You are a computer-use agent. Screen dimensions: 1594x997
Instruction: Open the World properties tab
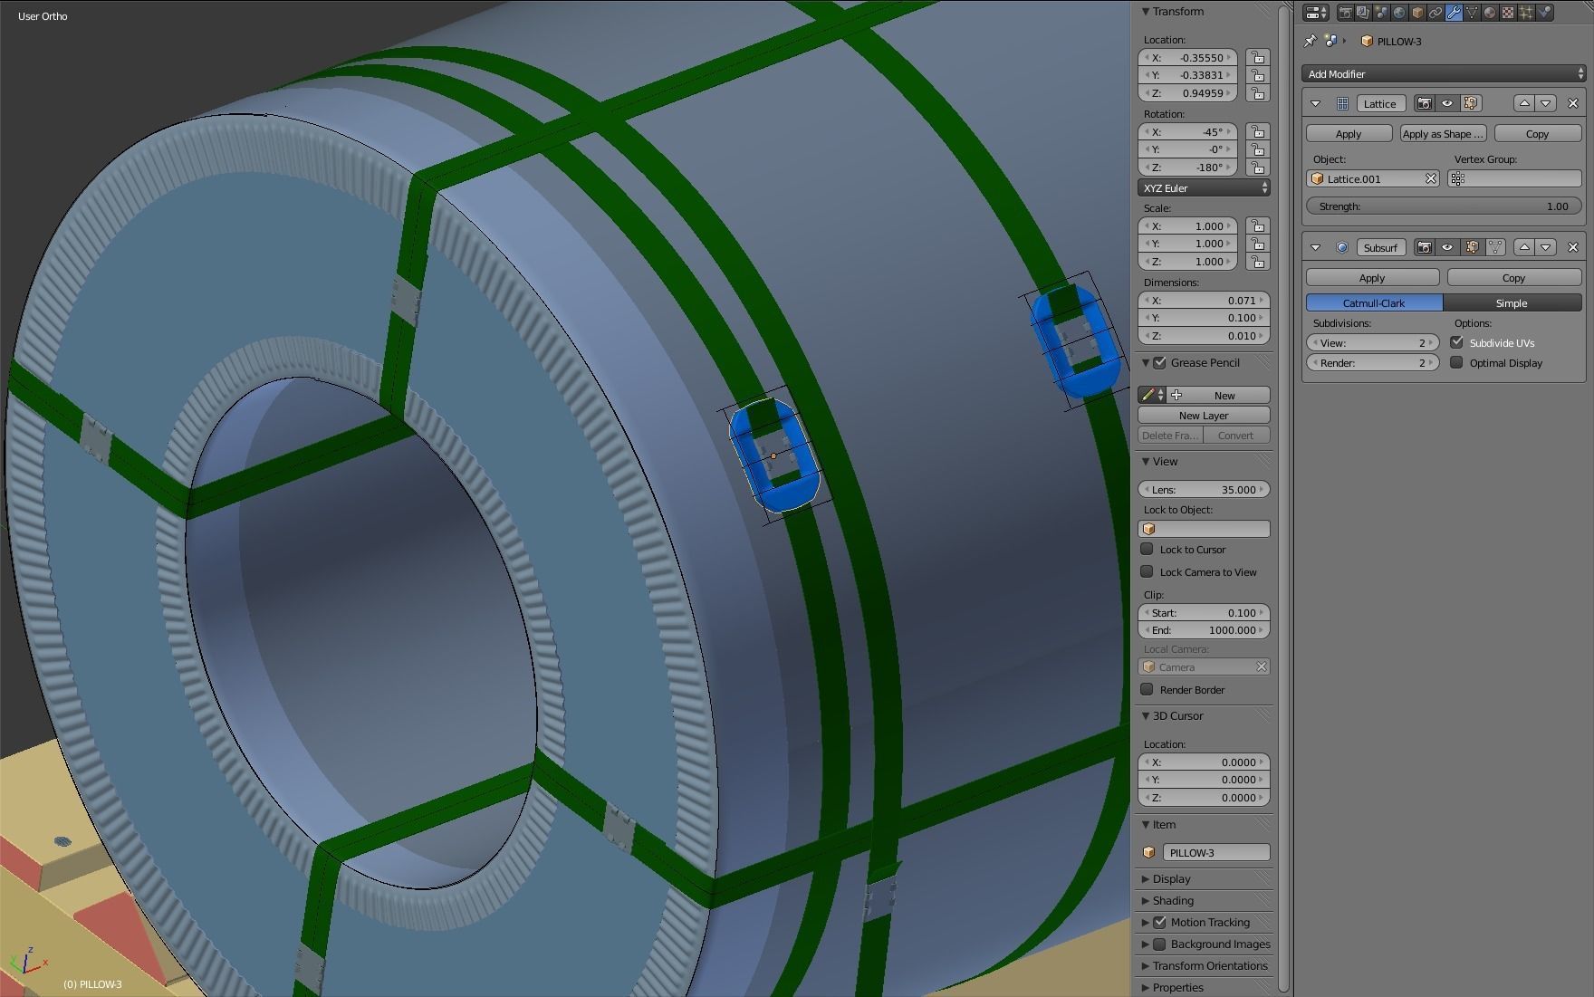coord(1399,13)
